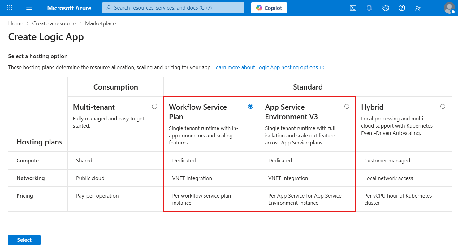458x247 pixels.
Task: Select App Service Environment V3 radio button
Action: click(x=347, y=107)
